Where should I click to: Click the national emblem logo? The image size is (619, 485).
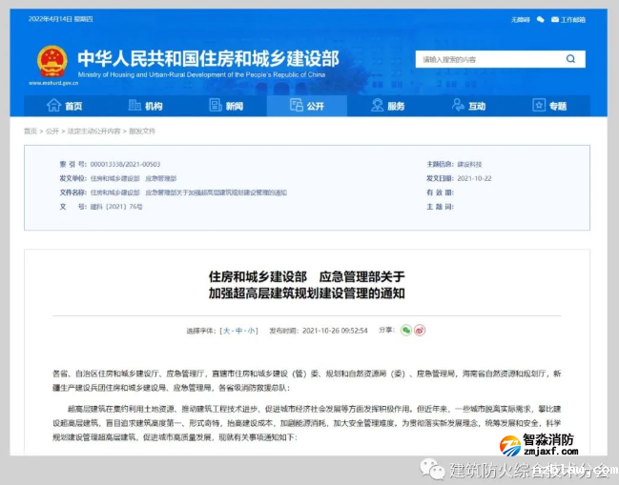(x=52, y=61)
